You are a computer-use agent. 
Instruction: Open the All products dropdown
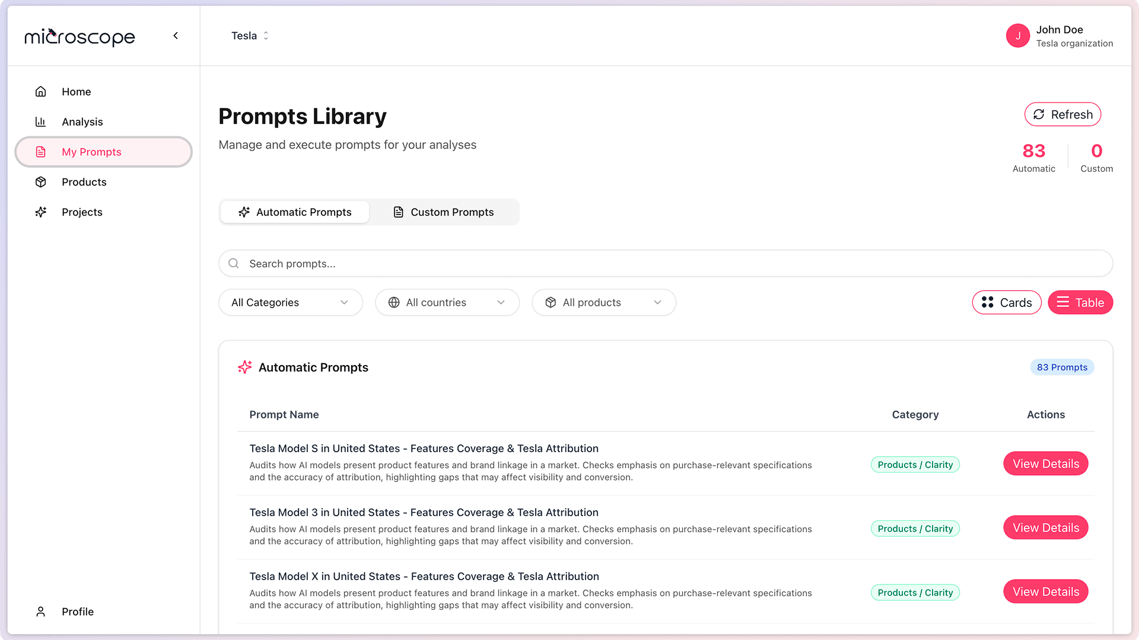click(603, 302)
